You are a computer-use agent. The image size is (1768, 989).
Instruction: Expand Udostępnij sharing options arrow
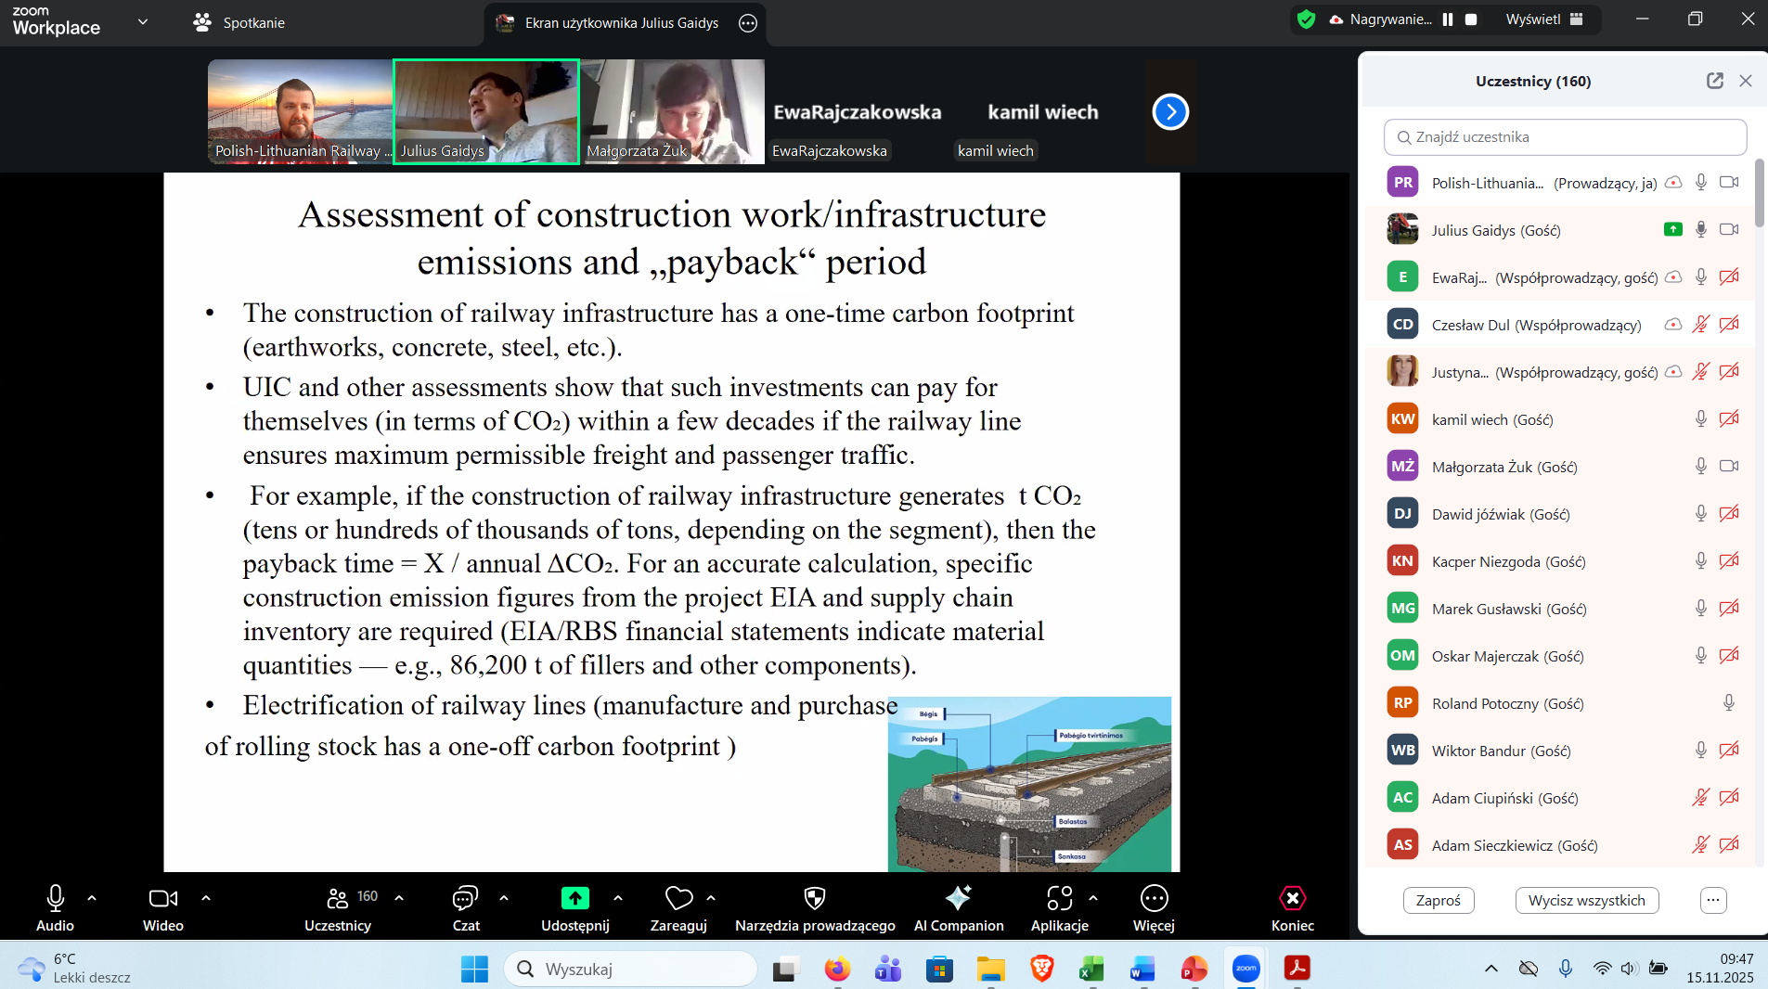point(618,898)
